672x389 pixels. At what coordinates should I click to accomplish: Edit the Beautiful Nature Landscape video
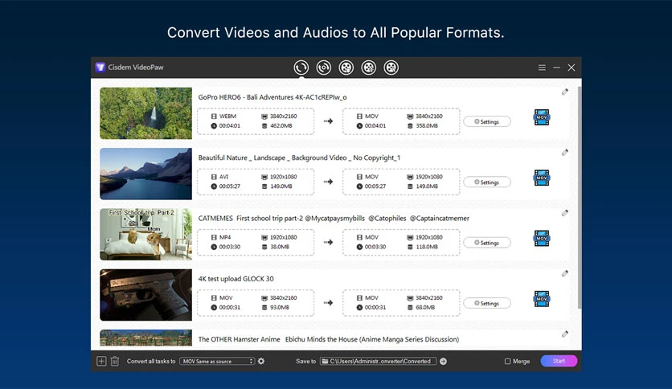[565, 153]
